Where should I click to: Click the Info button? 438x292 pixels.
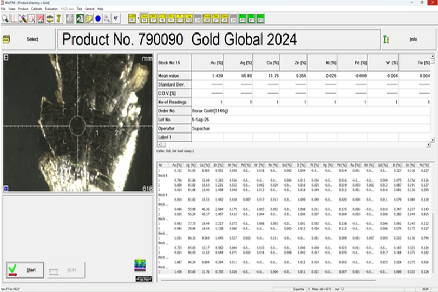[x=413, y=39]
